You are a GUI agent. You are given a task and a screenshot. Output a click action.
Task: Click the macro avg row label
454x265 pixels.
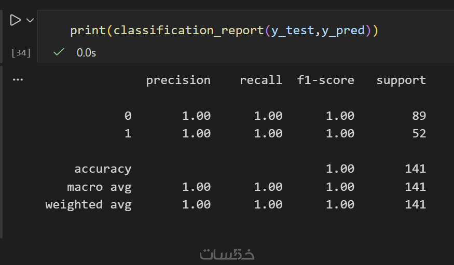click(x=99, y=187)
